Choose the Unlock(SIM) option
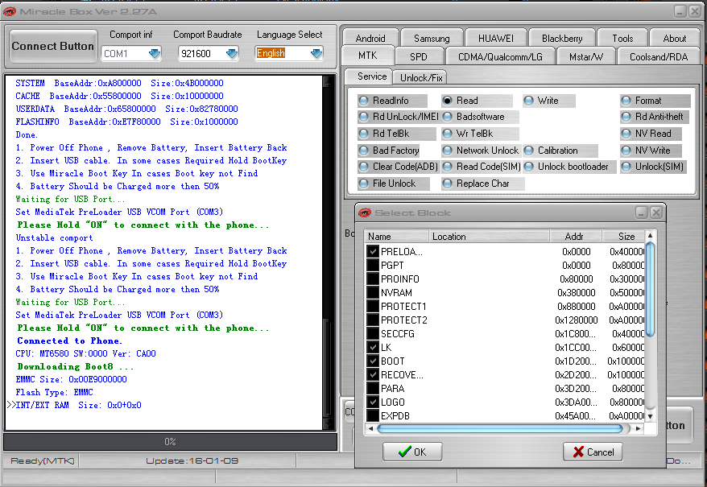 [x=652, y=167]
